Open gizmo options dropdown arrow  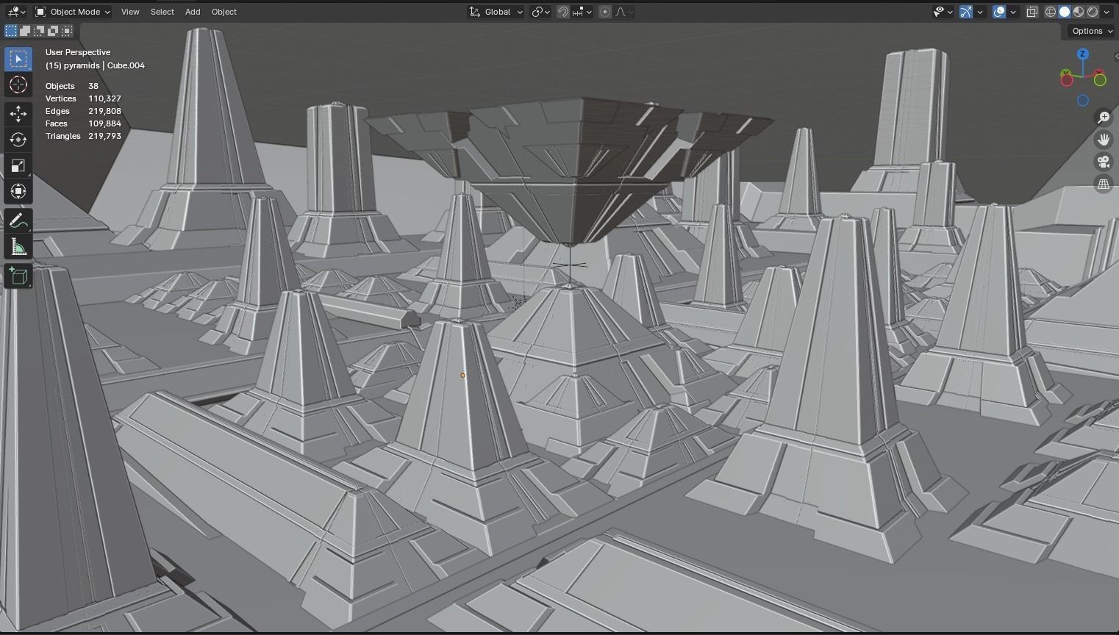point(980,12)
